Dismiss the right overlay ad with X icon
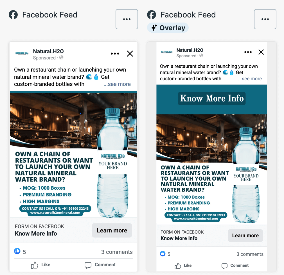This screenshot has width=284, height=275. (261, 52)
